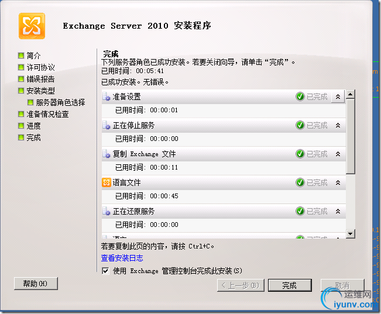Click the 正在停止服务 task icon
This screenshot has height=314, width=381.
[107, 125]
